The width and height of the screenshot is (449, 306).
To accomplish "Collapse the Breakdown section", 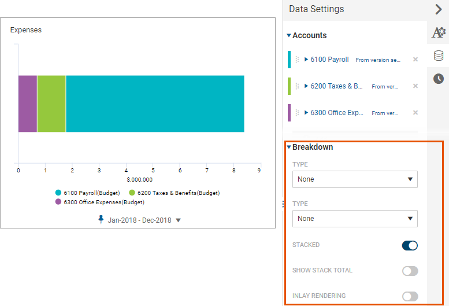I will pos(289,148).
